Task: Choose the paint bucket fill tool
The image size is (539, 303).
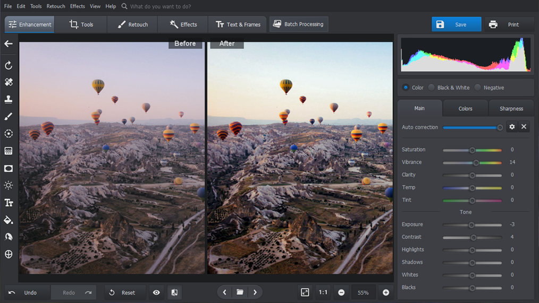Action: tap(9, 220)
